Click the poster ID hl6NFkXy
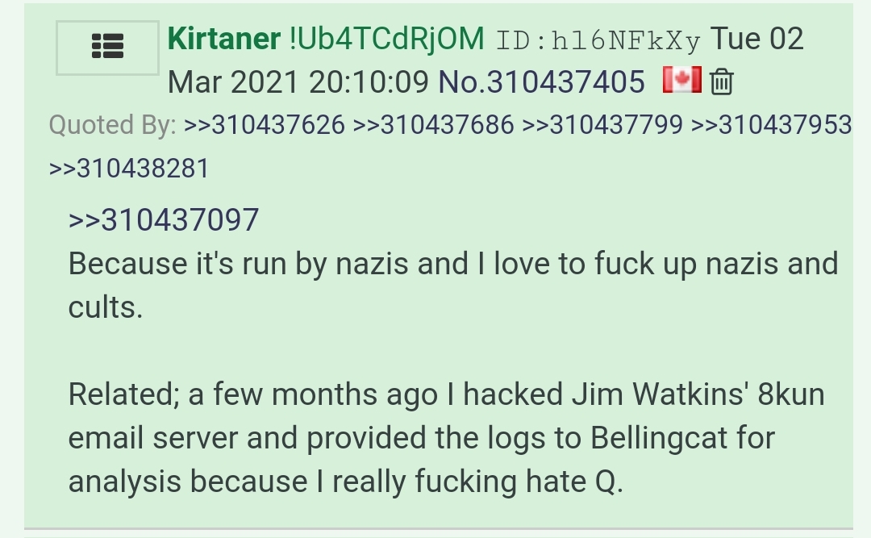Viewport: 871px width, 538px height. [598, 40]
